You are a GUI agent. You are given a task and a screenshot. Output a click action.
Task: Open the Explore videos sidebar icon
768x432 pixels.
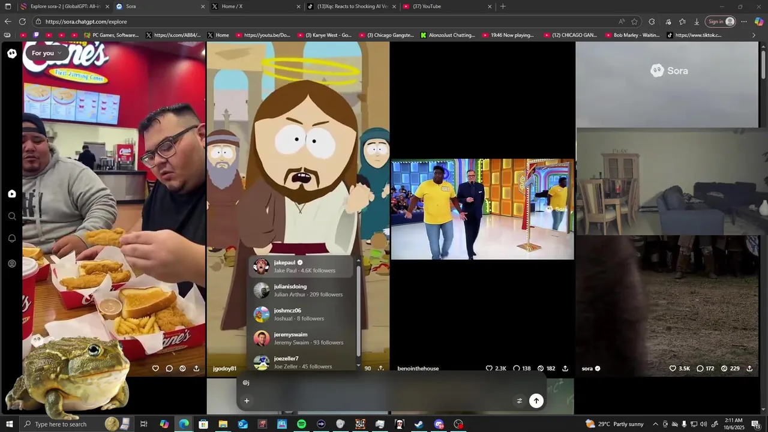click(x=12, y=194)
